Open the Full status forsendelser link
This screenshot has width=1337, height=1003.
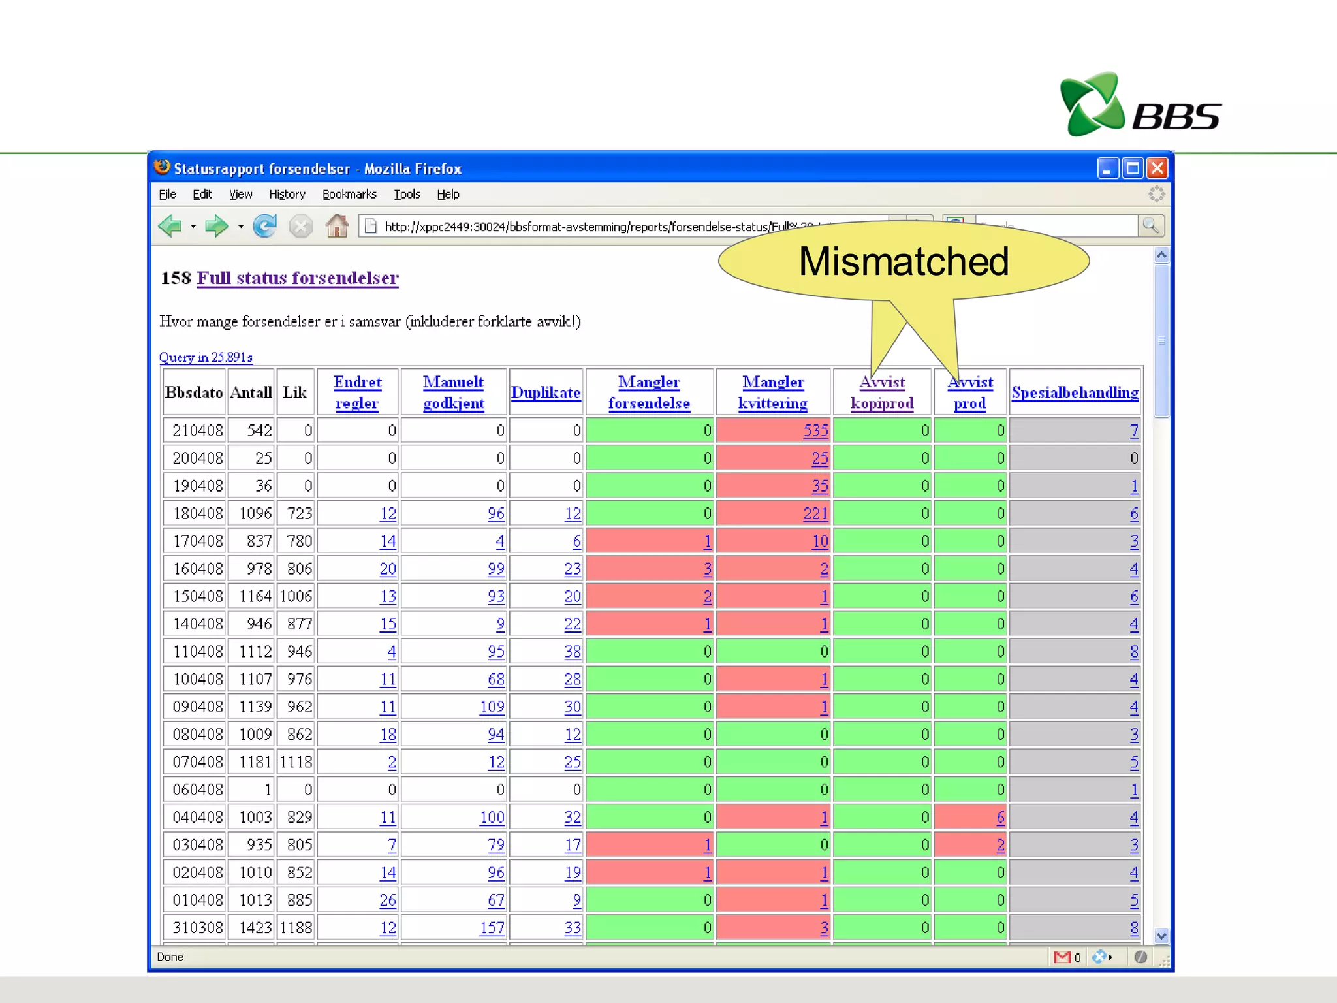pyautogui.click(x=298, y=278)
